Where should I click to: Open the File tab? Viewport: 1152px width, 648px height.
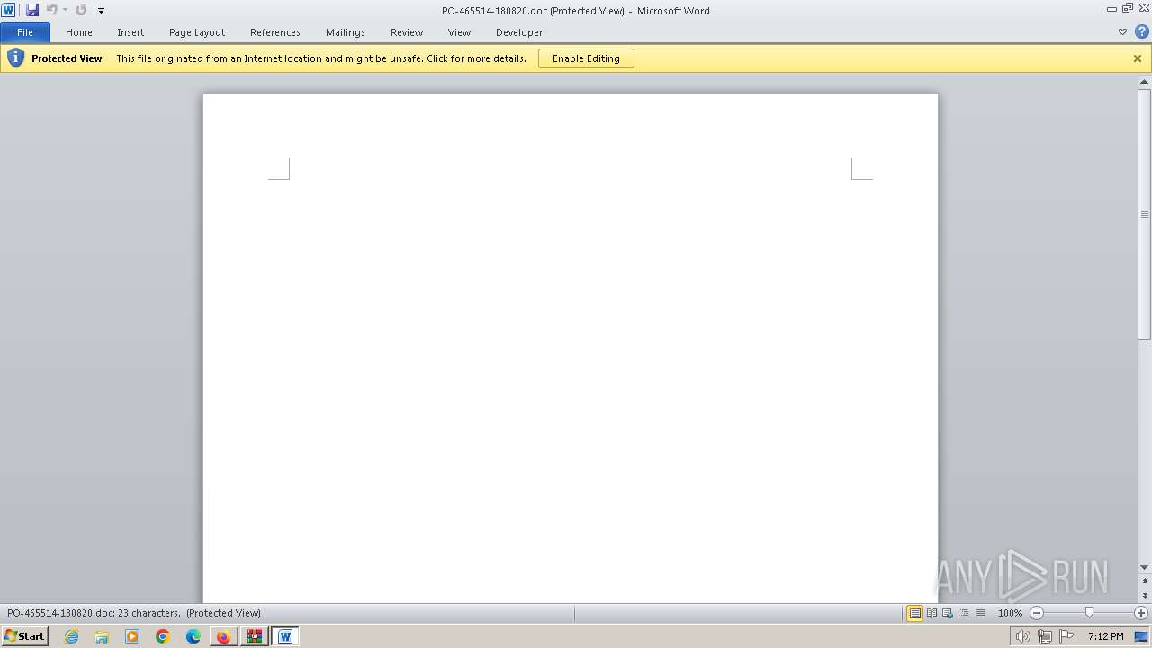(25, 32)
